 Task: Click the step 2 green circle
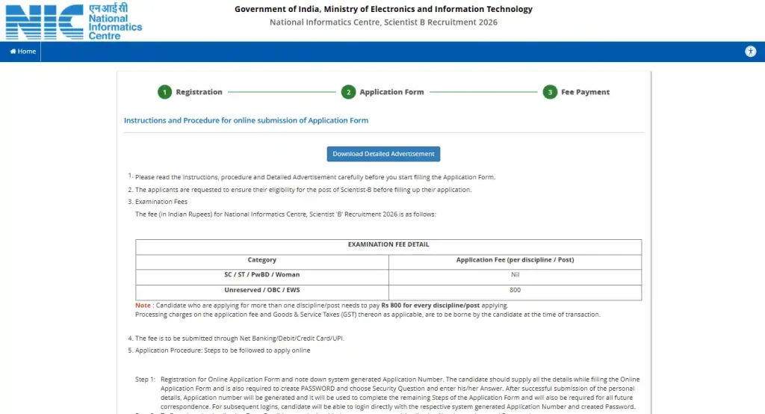[348, 92]
